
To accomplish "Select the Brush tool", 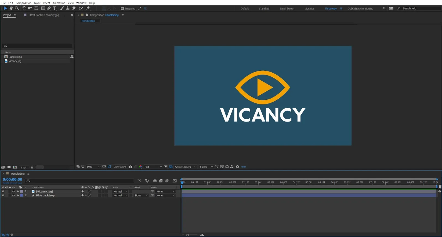I will [x=62, y=8].
